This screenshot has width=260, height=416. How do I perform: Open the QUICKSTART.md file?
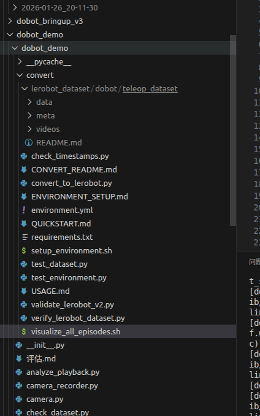(61, 224)
